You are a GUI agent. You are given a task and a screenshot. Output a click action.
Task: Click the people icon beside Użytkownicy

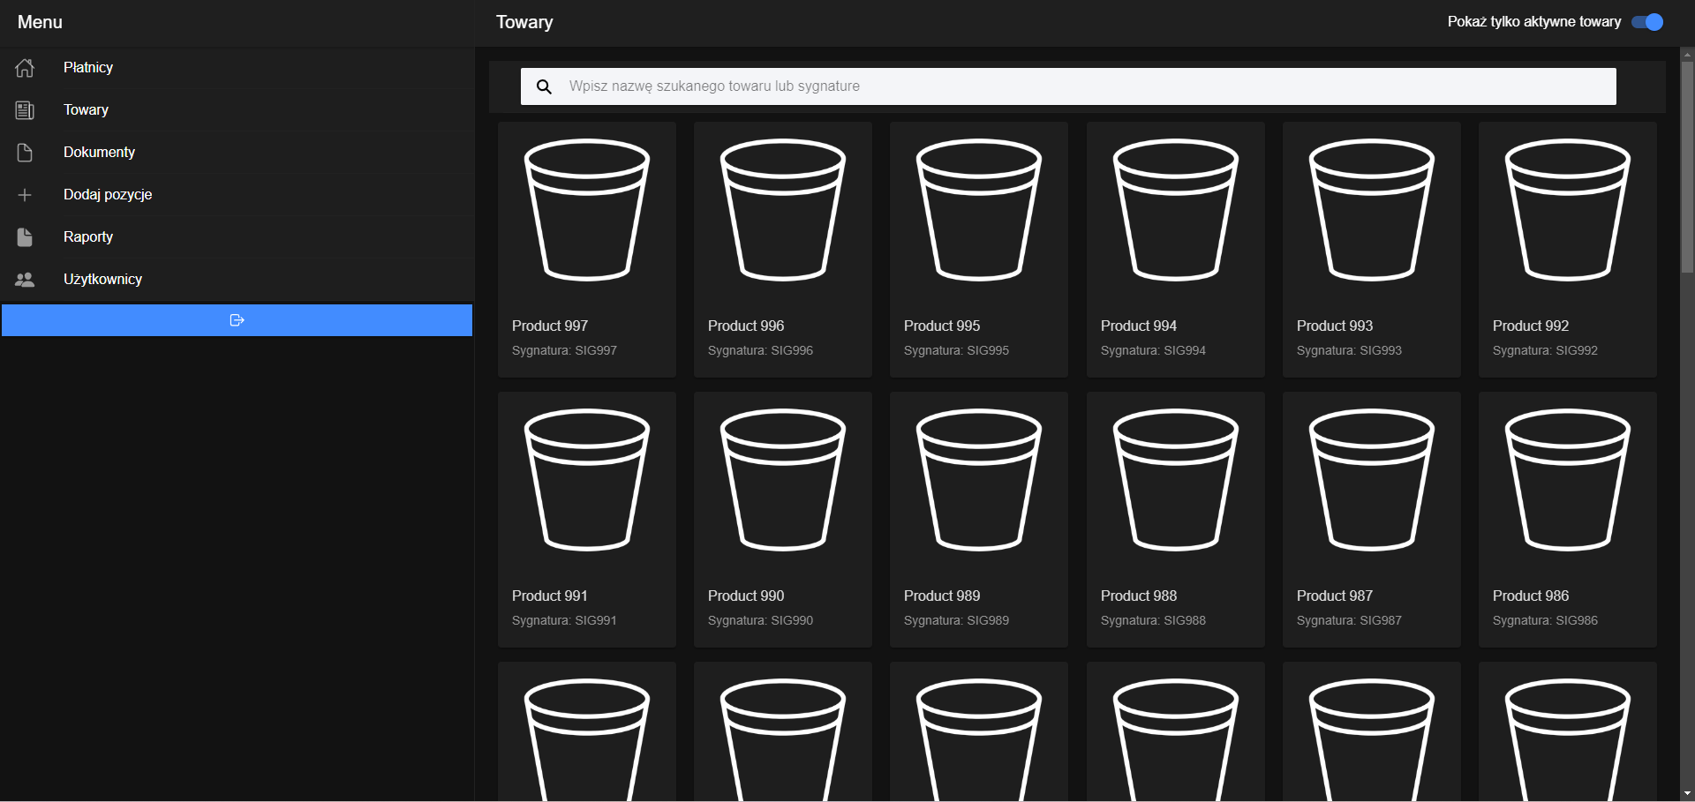click(x=25, y=280)
